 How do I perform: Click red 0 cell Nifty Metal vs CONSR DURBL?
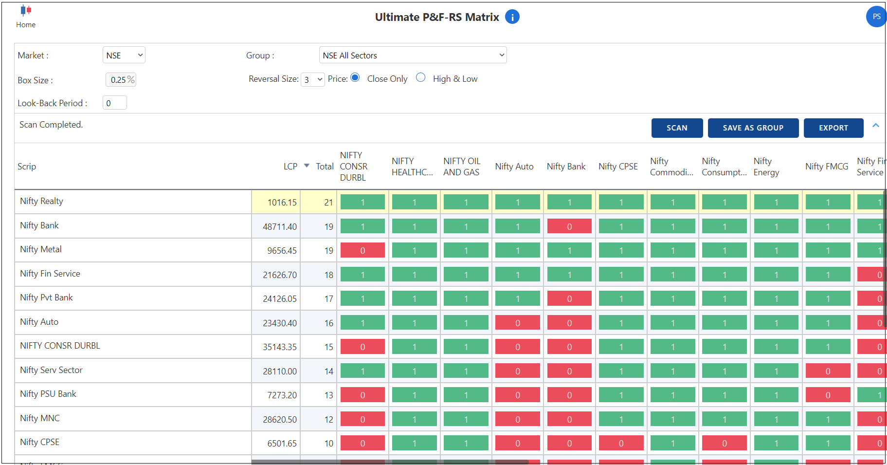click(362, 250)
